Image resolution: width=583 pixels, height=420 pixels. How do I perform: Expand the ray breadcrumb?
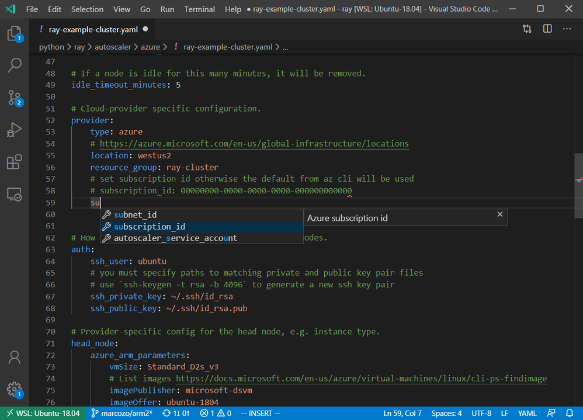click(79, 47)
